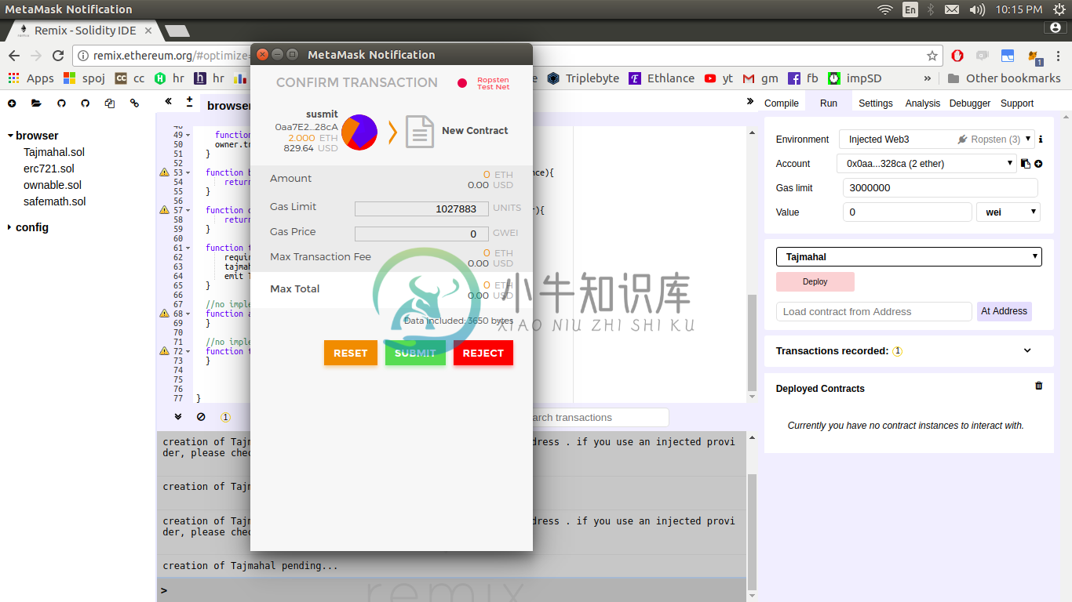Switch to the Debugger tab
The width and height of the screenshot is (1072, 602).
point(970,103)
